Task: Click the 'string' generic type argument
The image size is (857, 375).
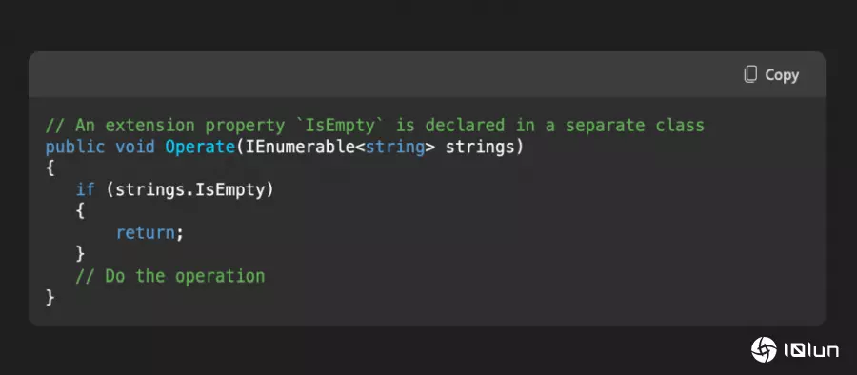Action: [x=395, y=147]
